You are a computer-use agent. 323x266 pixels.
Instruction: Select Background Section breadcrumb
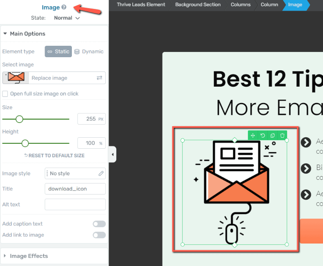(198, 4)
